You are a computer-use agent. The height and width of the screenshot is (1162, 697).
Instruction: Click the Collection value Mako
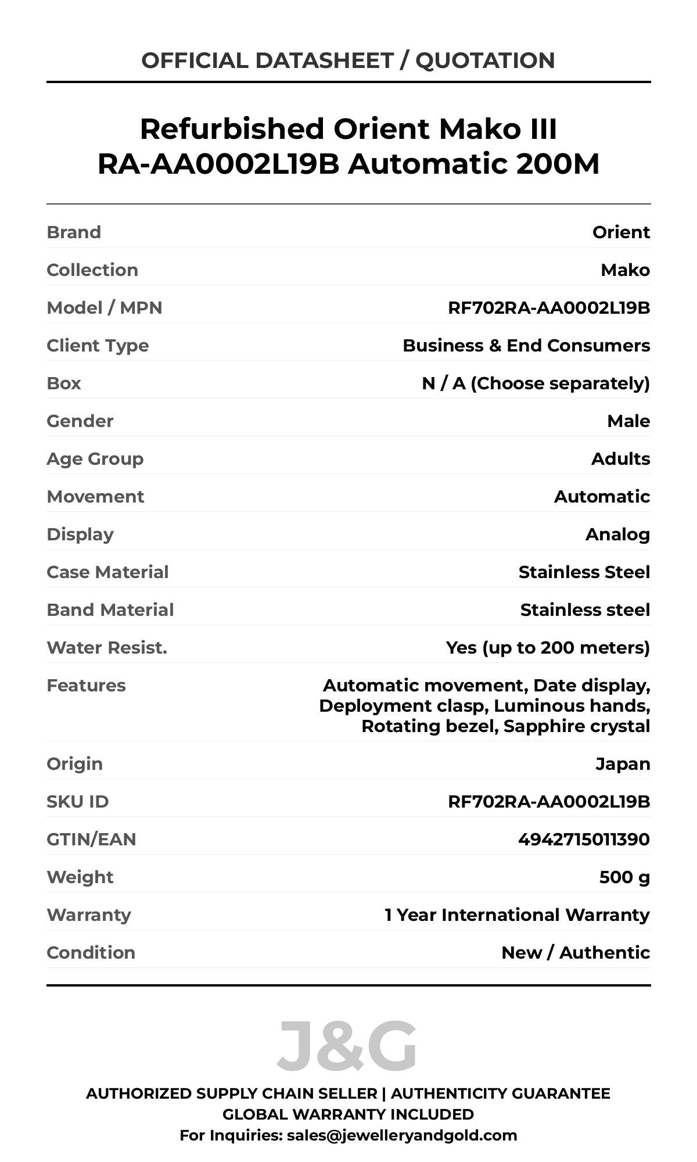pos(625,270)
